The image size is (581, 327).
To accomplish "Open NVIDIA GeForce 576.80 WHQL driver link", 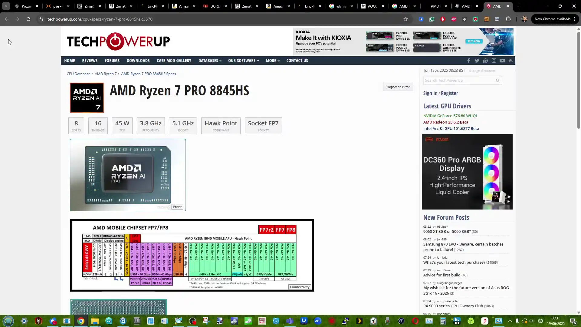I will [450, 116].
